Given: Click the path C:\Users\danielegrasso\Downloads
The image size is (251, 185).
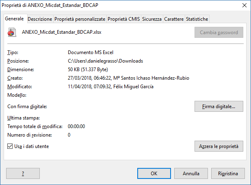Looking at the screenshot, I should click(105, 61).
